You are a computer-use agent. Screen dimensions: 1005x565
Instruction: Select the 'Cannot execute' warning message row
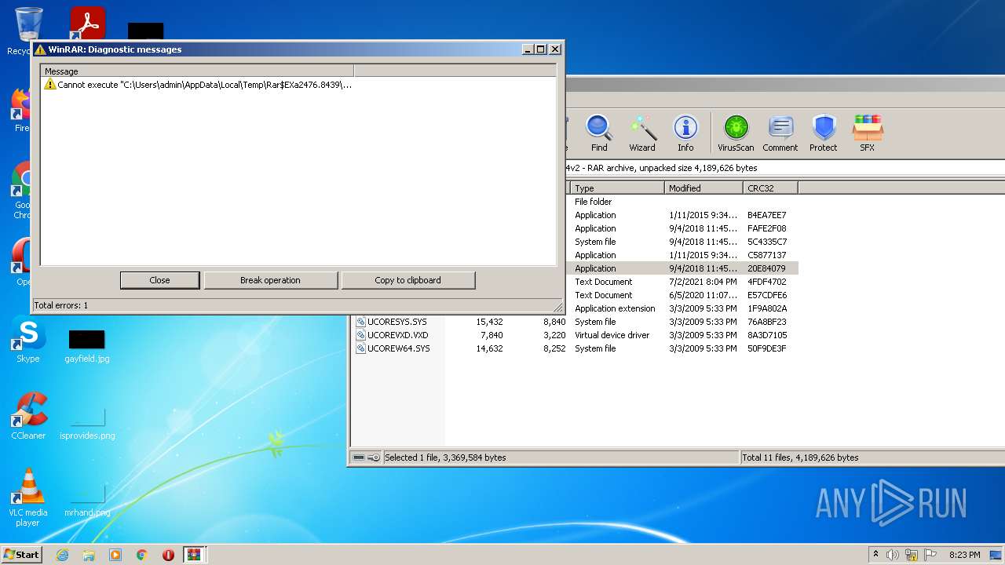[198, 85]
